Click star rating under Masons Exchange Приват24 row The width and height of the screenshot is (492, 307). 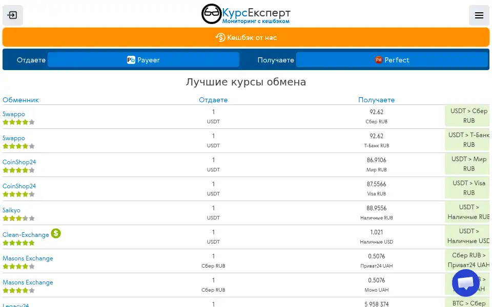(18, 267)
